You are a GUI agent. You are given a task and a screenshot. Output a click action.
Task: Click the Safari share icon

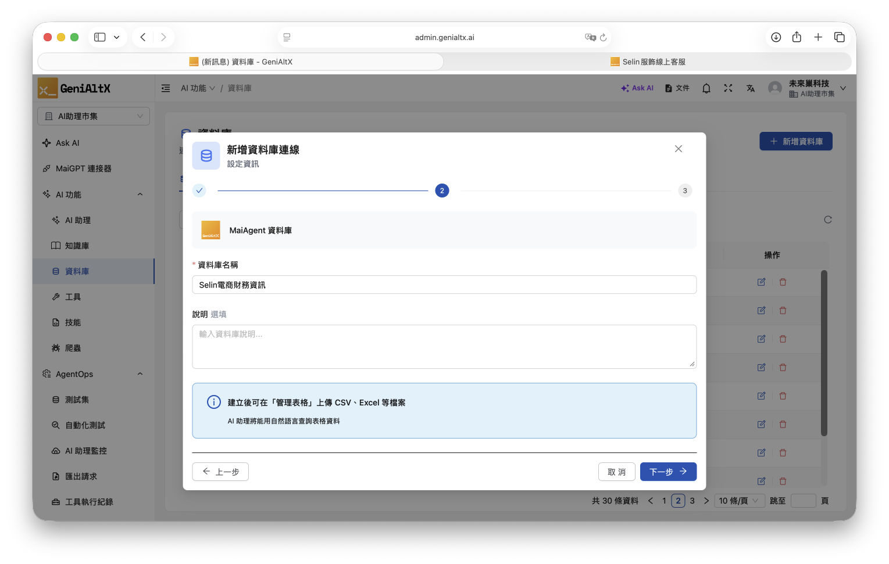coord(797,37)
